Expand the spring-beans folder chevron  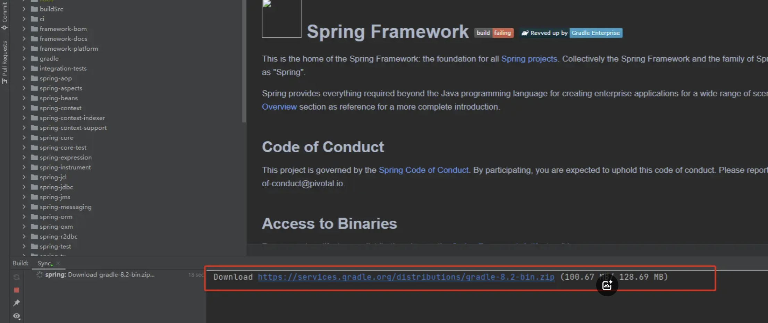(24, 98)
